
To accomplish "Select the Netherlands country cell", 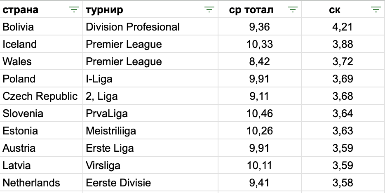I will tap(42, 183).
